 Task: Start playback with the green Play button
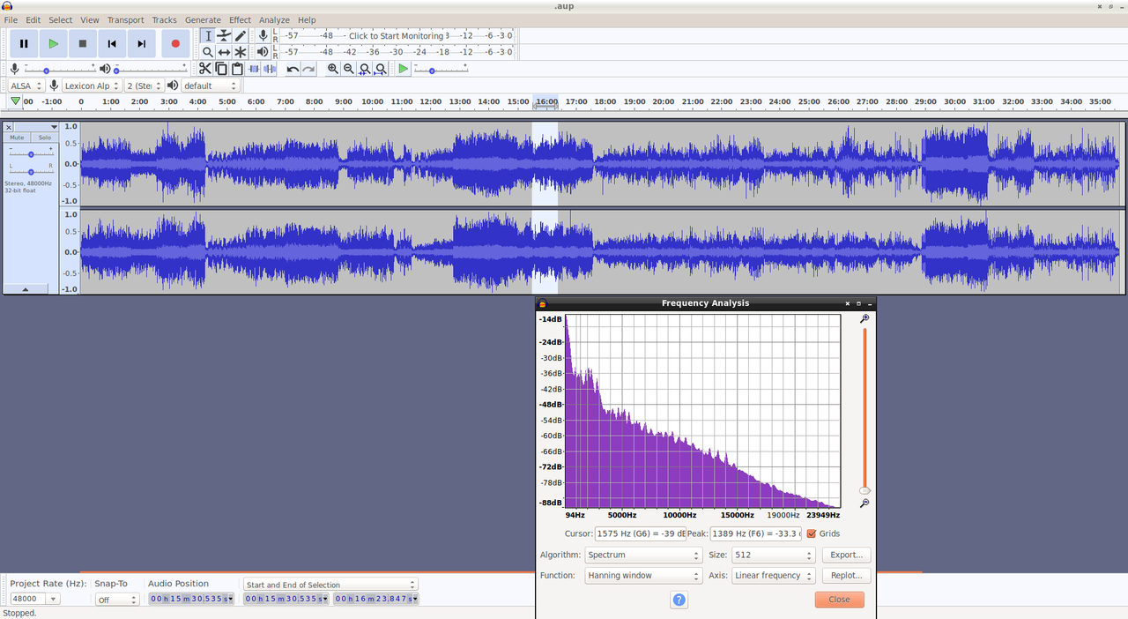[x=53, y=43]
